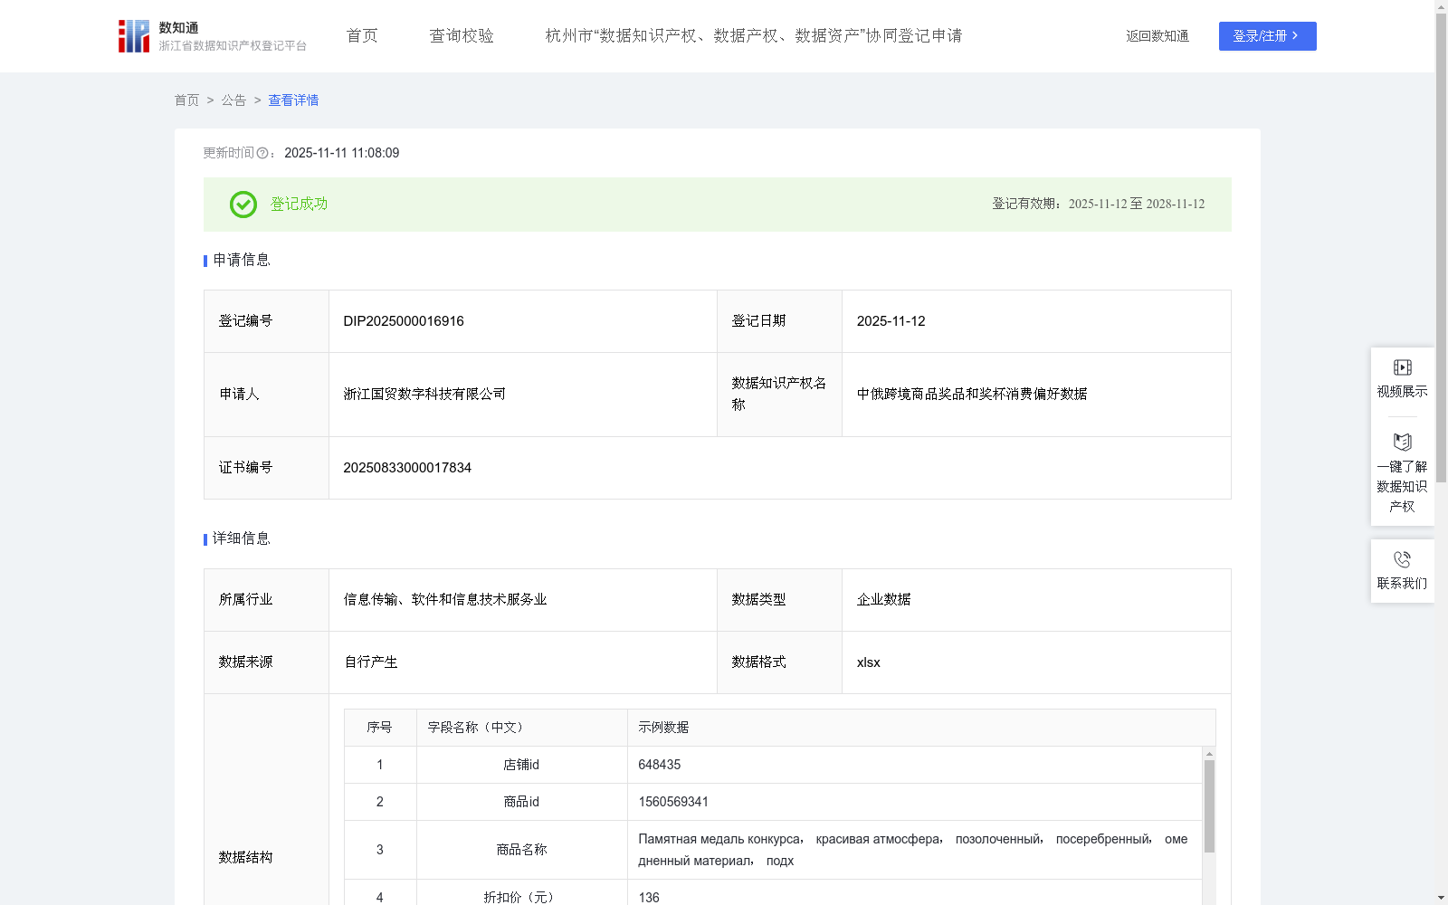Select industry 信息传输、软件和信息技术服务业
The height and width of the screenshot is (905, 1448).
click(445, 600)
